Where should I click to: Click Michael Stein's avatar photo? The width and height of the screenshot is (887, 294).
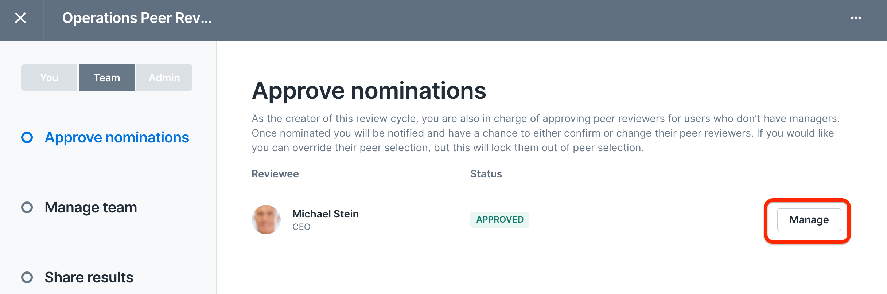266,220
